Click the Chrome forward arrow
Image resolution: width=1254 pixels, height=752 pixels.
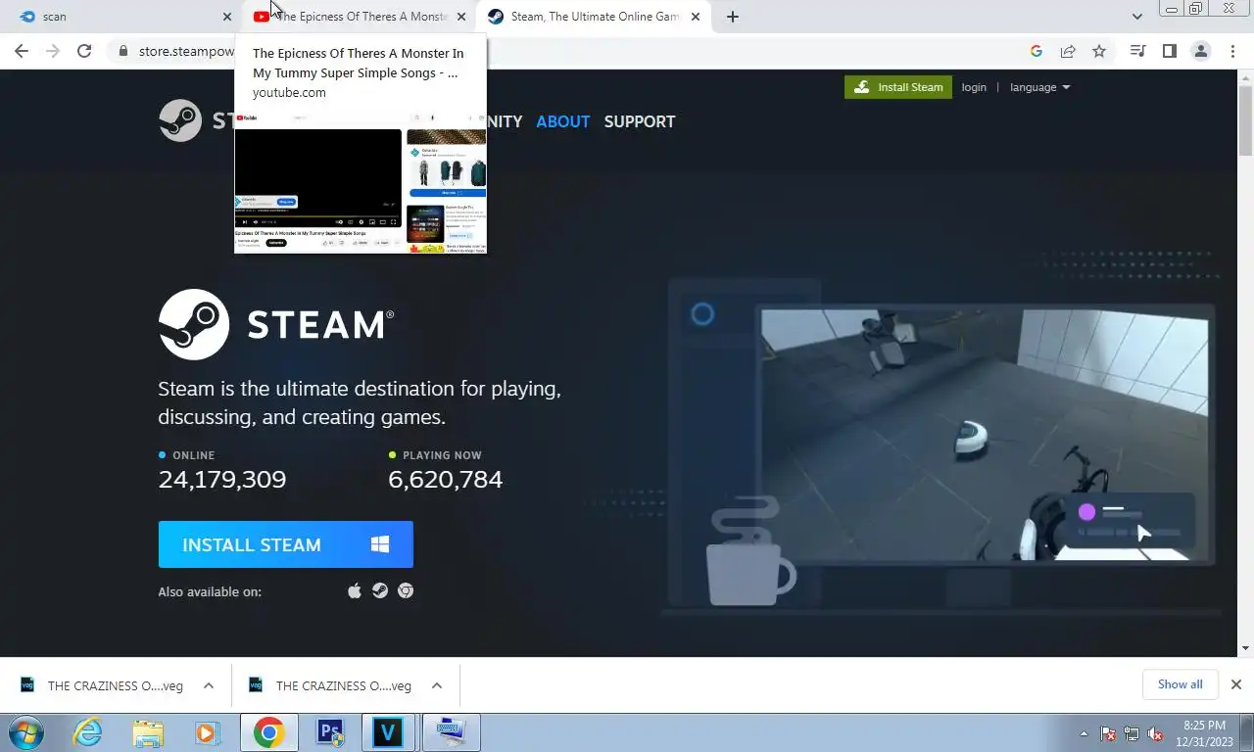click(53, 51)
